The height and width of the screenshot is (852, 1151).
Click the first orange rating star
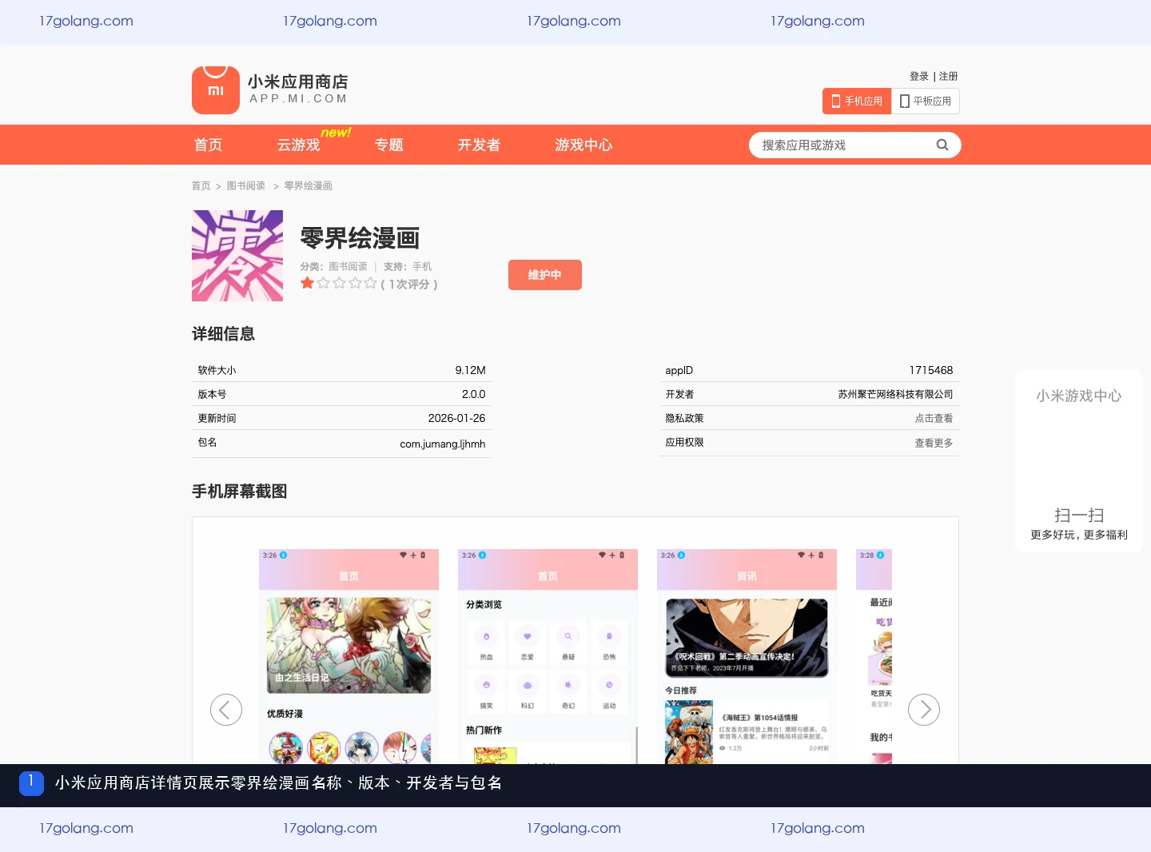point(307,283)
